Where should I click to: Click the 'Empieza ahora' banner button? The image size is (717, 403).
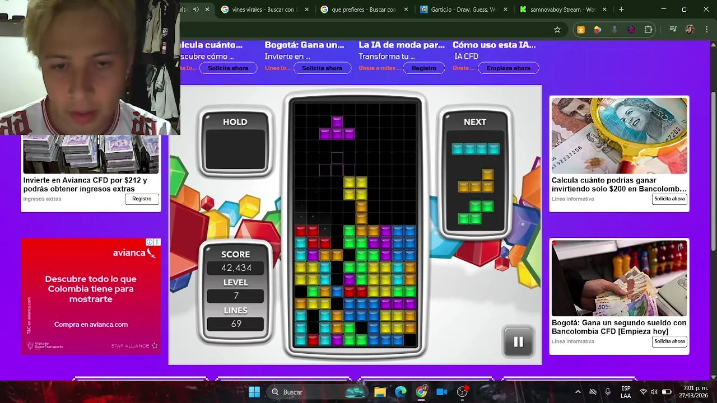508,68
